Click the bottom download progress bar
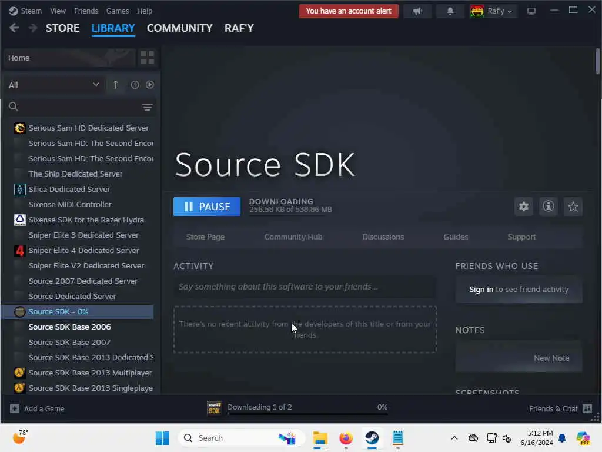602x452 pixels. (307, 414)
